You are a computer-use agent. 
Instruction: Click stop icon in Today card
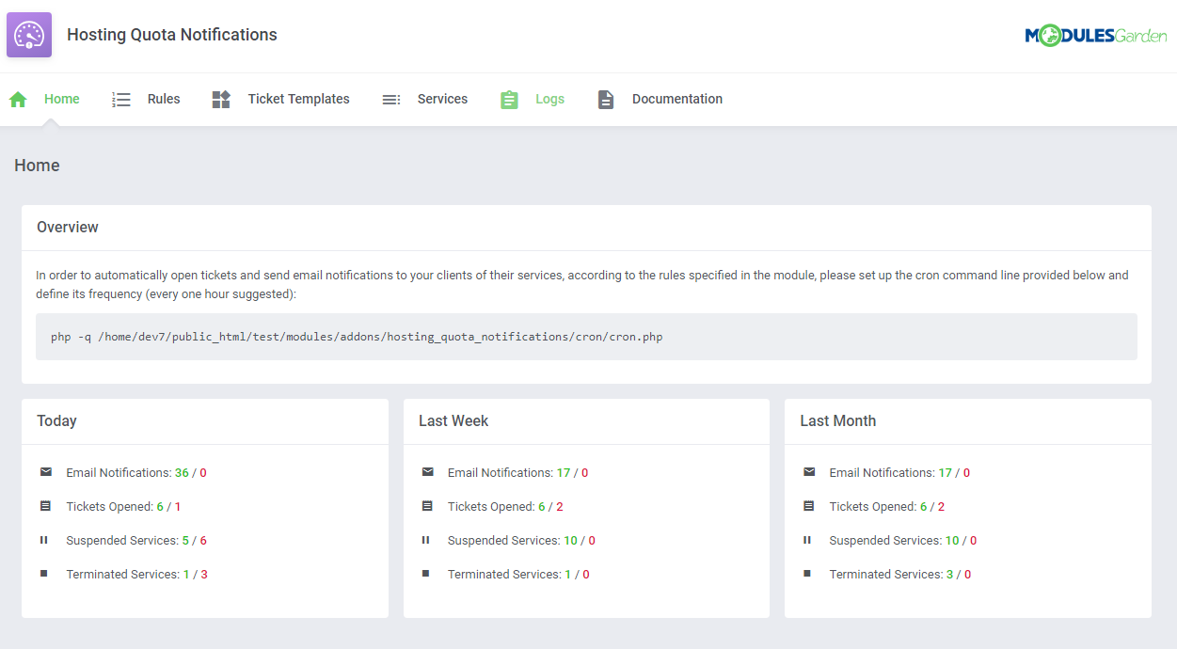click(44, 574)
